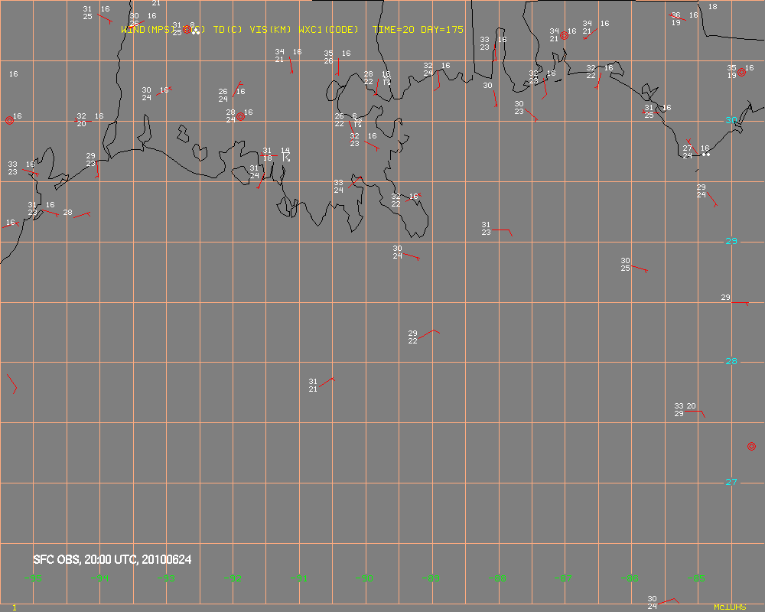Click the McIDAS label in the corner

[x=730, y=607]
